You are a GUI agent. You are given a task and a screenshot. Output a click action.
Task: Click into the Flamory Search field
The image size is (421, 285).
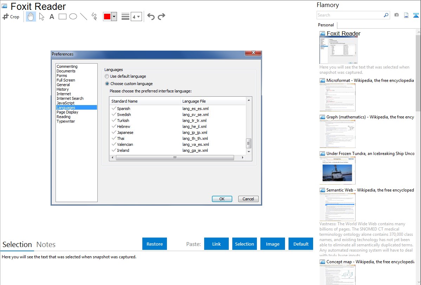(350, 15)
